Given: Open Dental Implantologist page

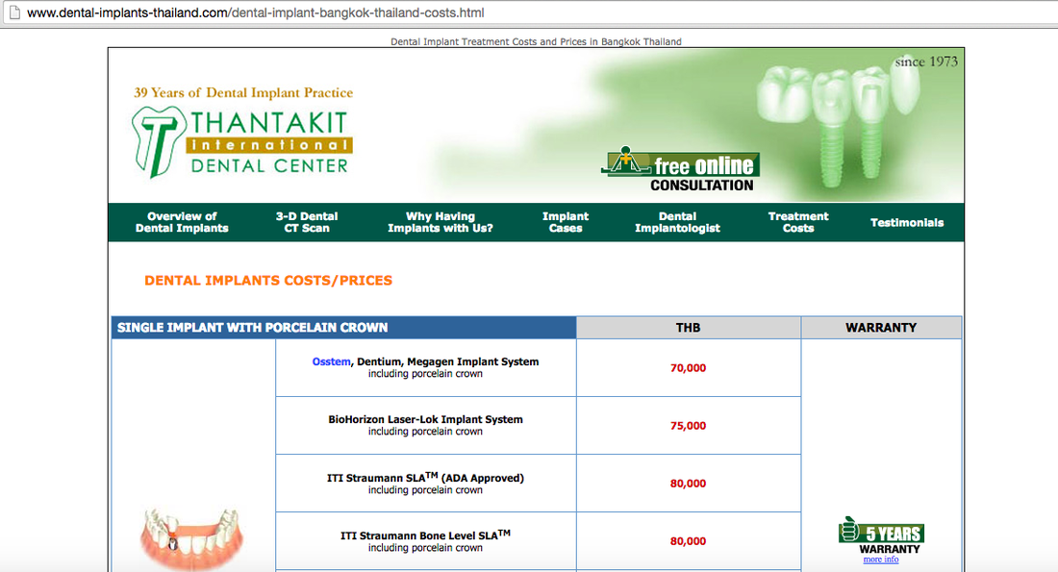Looking at the screenshot, I should pos(677,223).
